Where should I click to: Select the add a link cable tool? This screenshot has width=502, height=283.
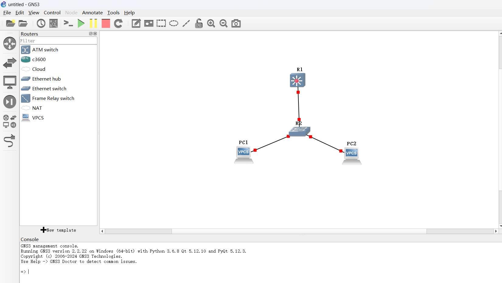[x=9, y=141]
